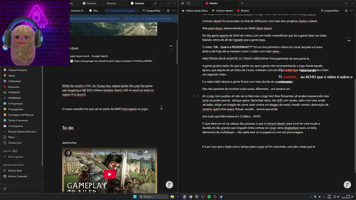This screenshot has height=200, width=356.
Task: Click the FORMATO page icon in sidebar
Action: click(x=5, y=92)
